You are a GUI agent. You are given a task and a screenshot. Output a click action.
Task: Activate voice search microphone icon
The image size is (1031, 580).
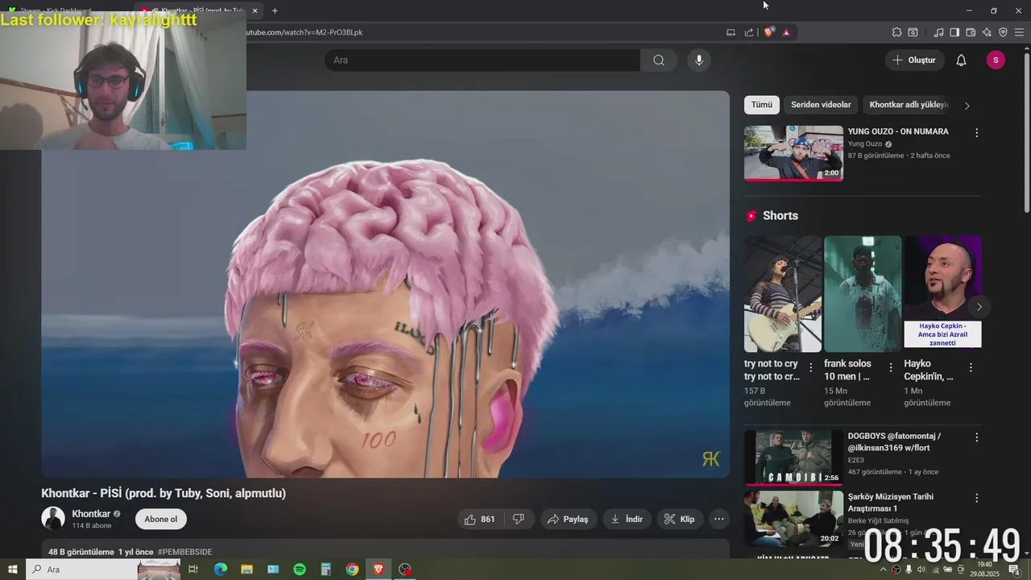(699, 60)
